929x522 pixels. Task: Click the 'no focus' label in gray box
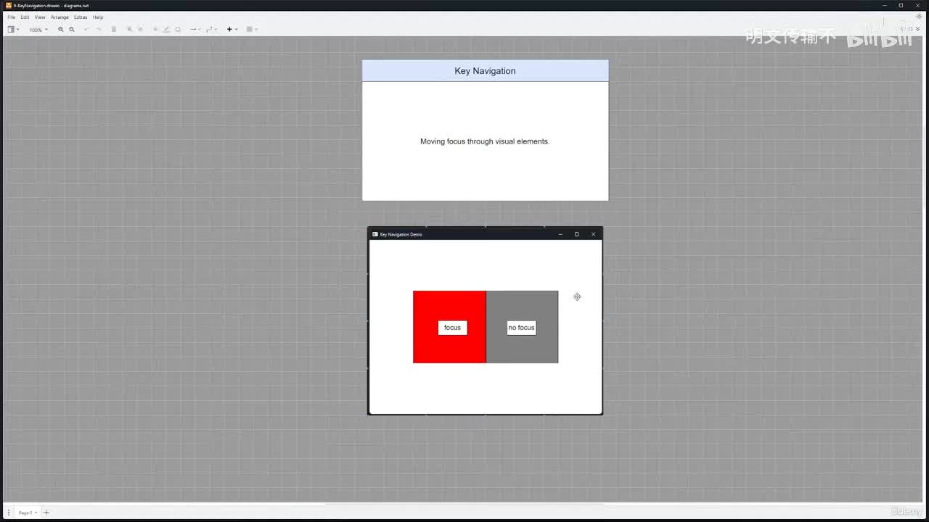(x=521, y=328)
